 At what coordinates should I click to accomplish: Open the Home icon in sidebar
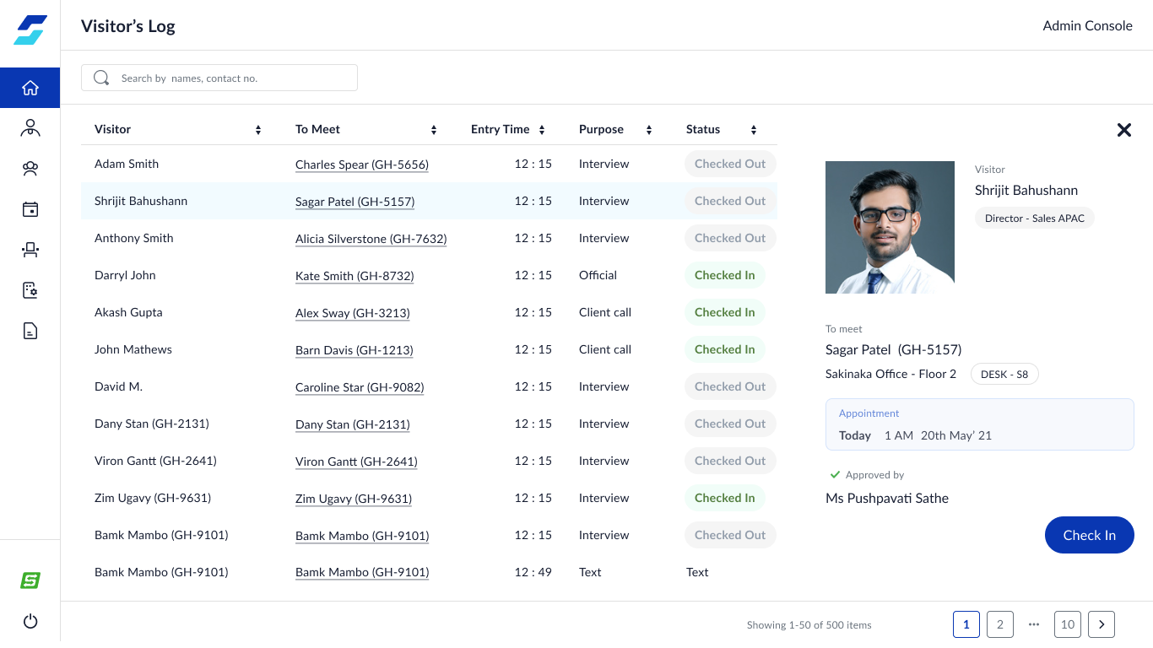[30, 88]
